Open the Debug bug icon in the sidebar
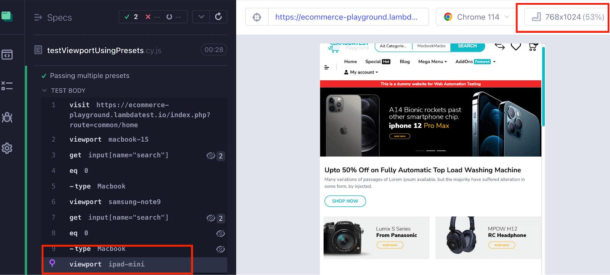The width and height of the screenshot is (610, 275). tap(7, 117)
